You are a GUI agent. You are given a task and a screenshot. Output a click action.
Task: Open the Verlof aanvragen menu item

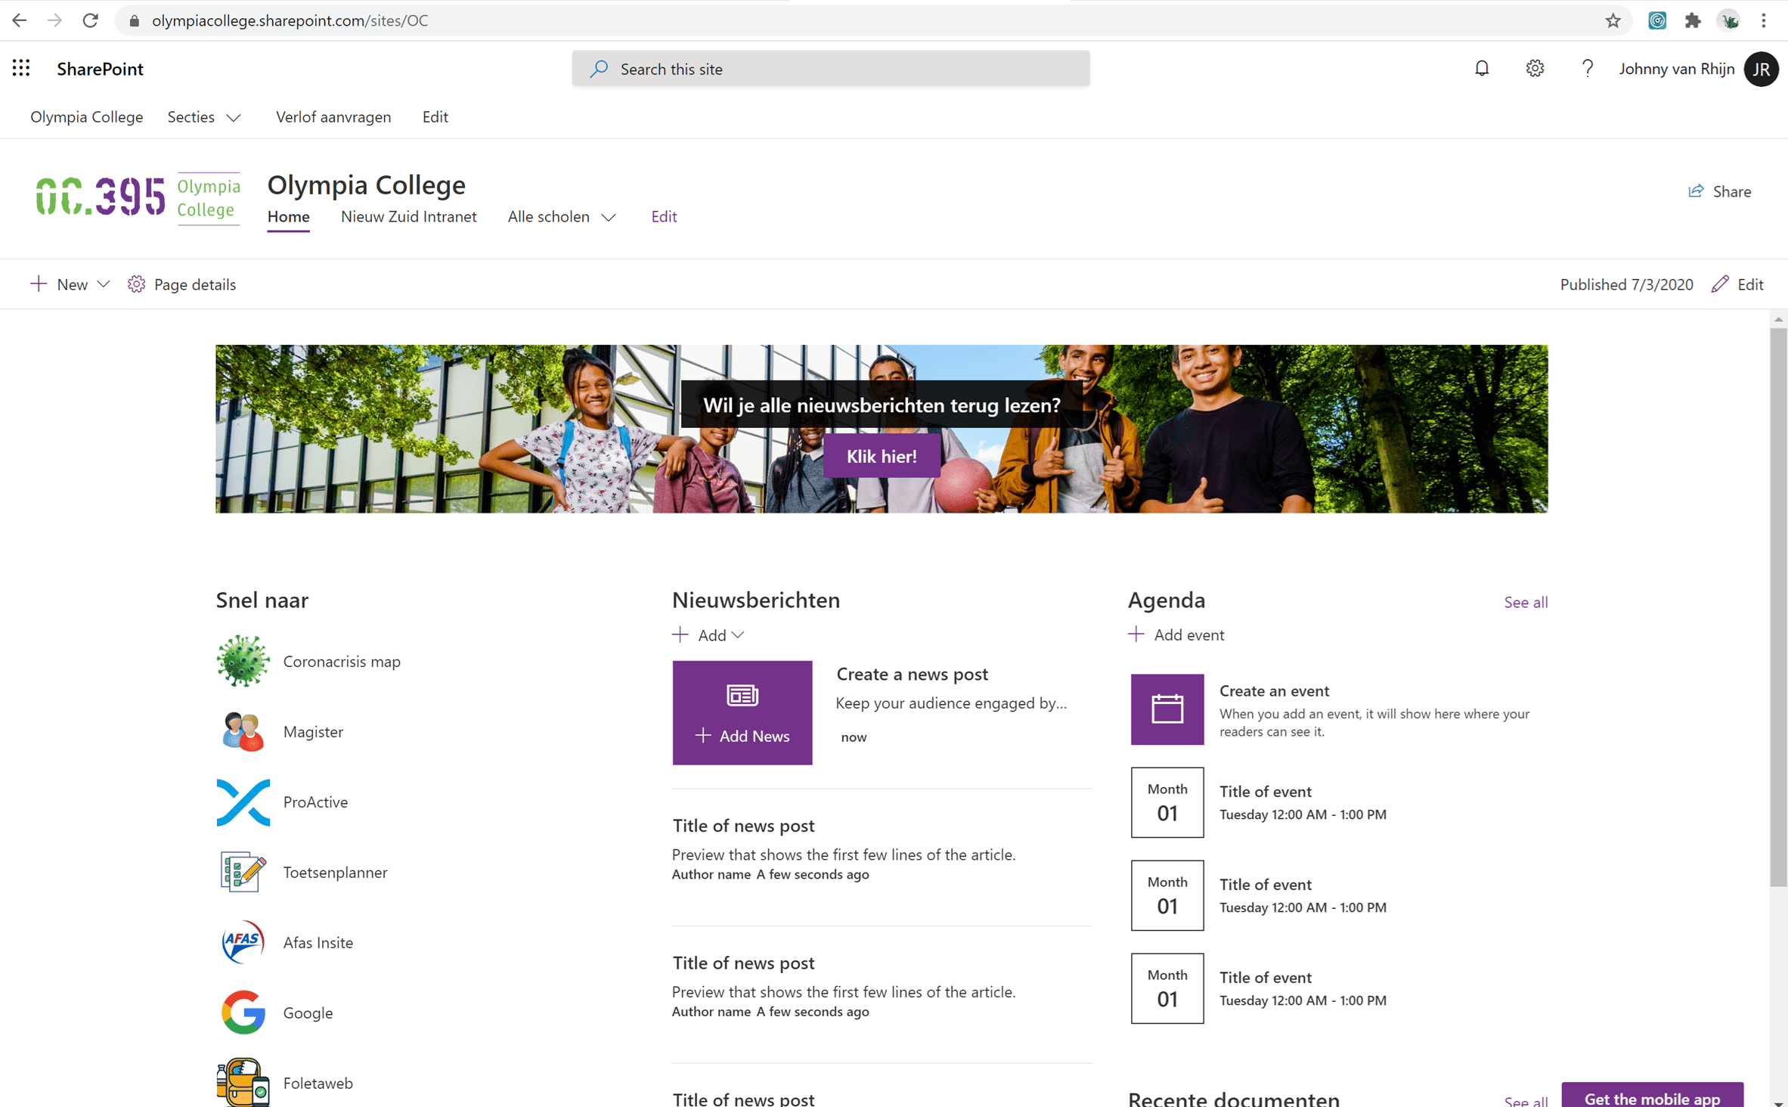333,117
